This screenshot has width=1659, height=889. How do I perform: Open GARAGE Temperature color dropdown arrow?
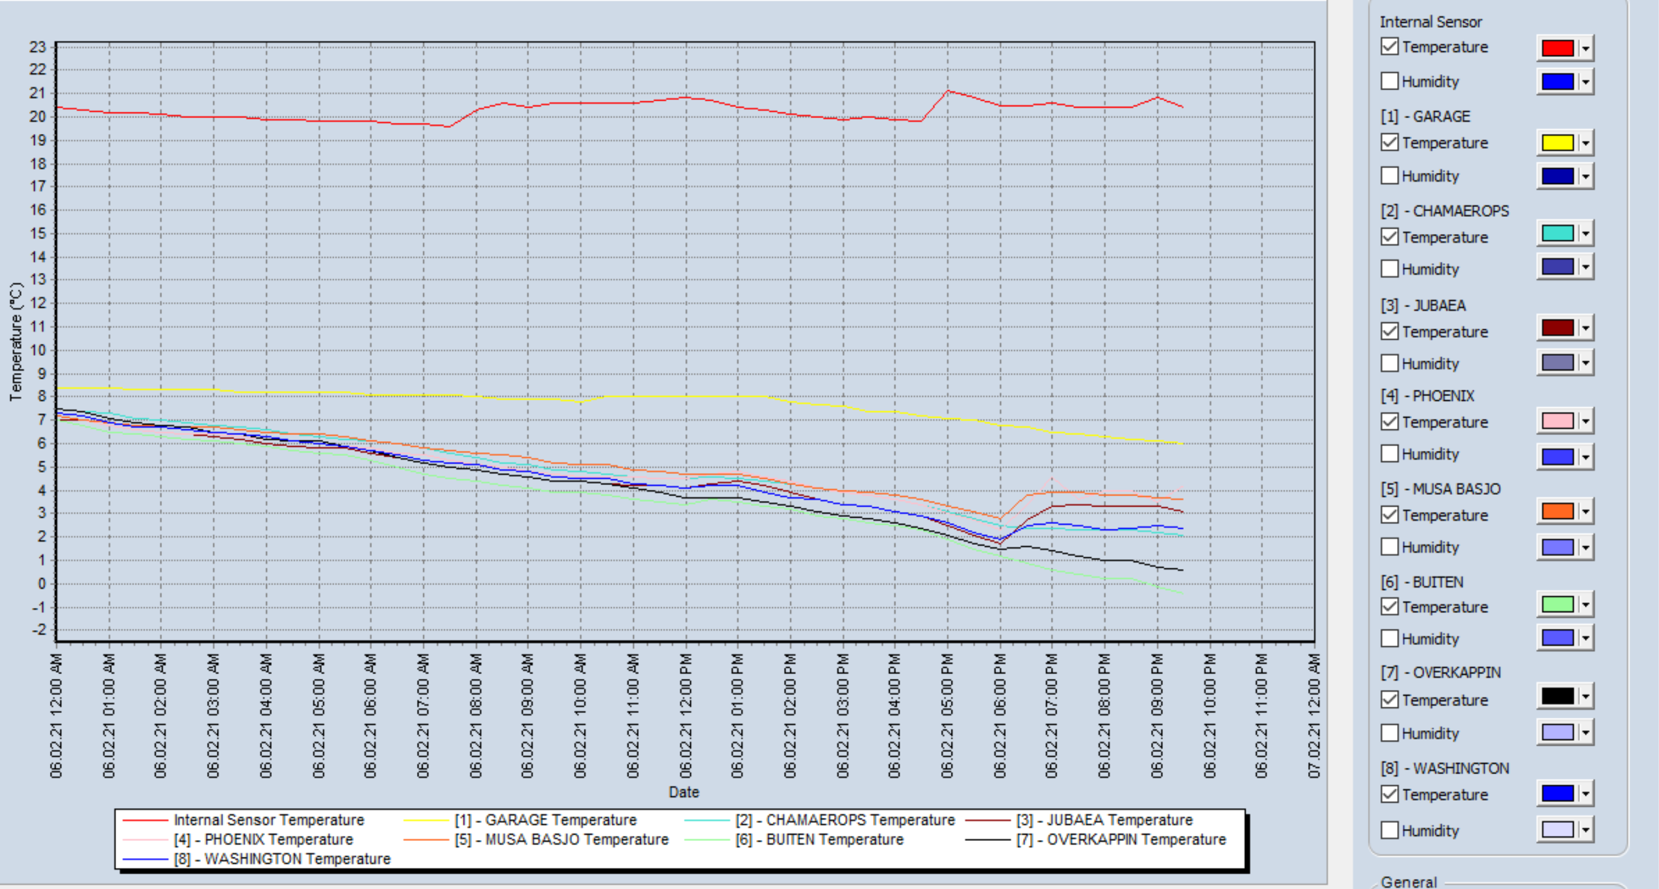(x=1585, y=143)
